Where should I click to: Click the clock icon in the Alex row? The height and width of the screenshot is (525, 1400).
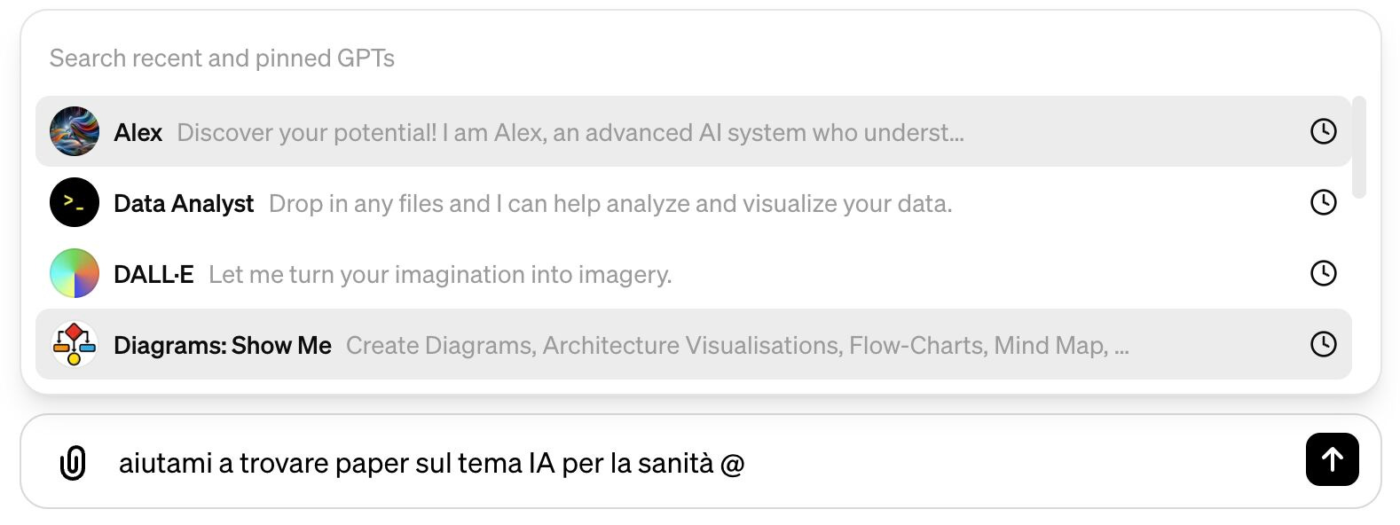[1323, 131]
